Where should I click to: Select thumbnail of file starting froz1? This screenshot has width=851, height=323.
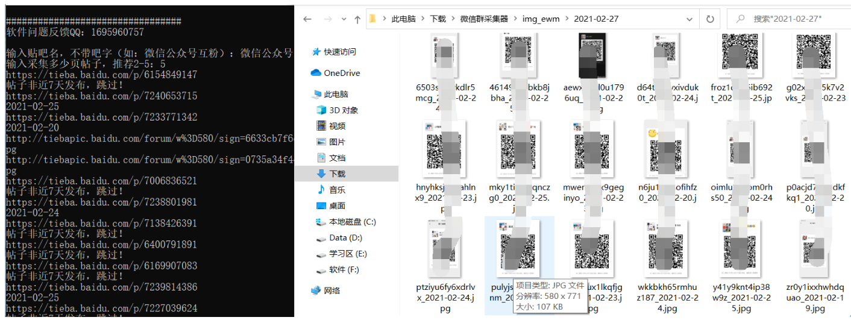(741, 55)
